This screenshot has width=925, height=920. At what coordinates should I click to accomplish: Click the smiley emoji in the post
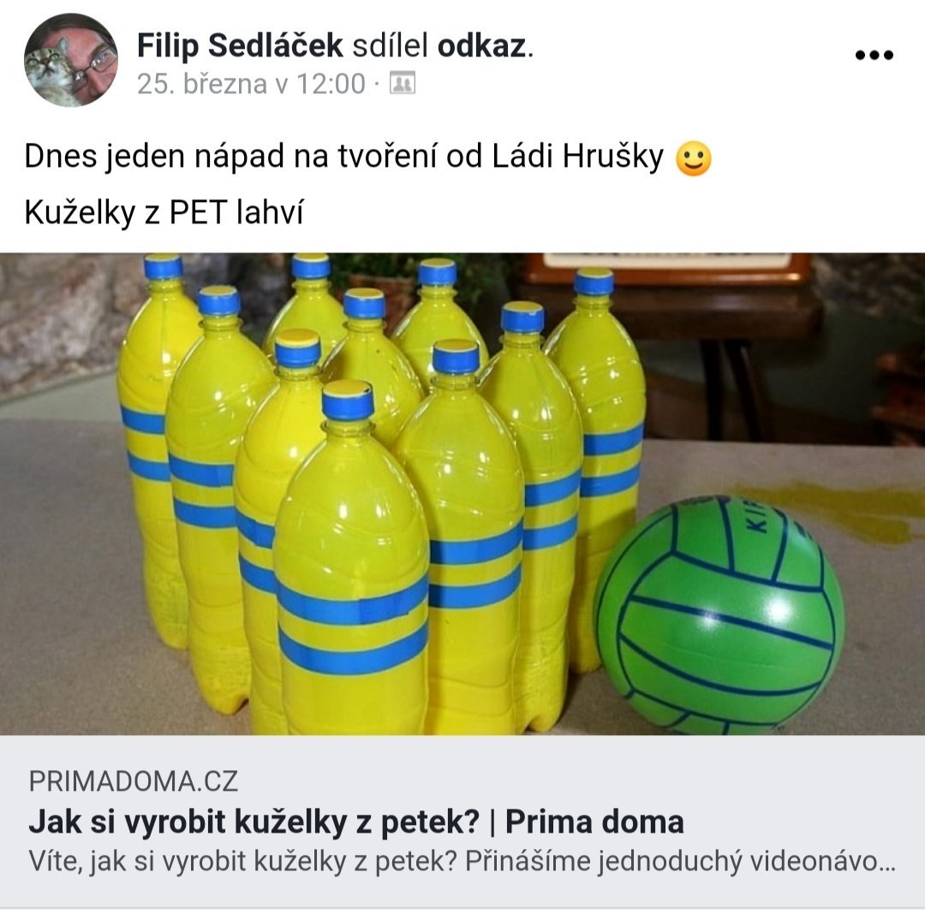(693, 158)
